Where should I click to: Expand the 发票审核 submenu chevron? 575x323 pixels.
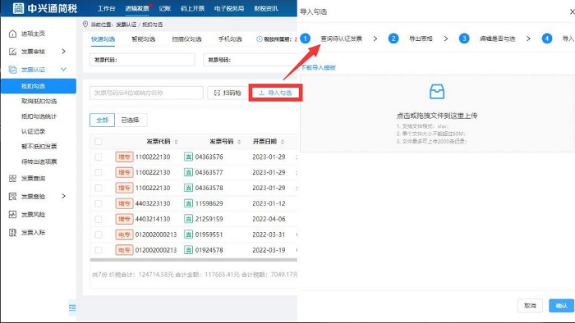coord(63,51)
